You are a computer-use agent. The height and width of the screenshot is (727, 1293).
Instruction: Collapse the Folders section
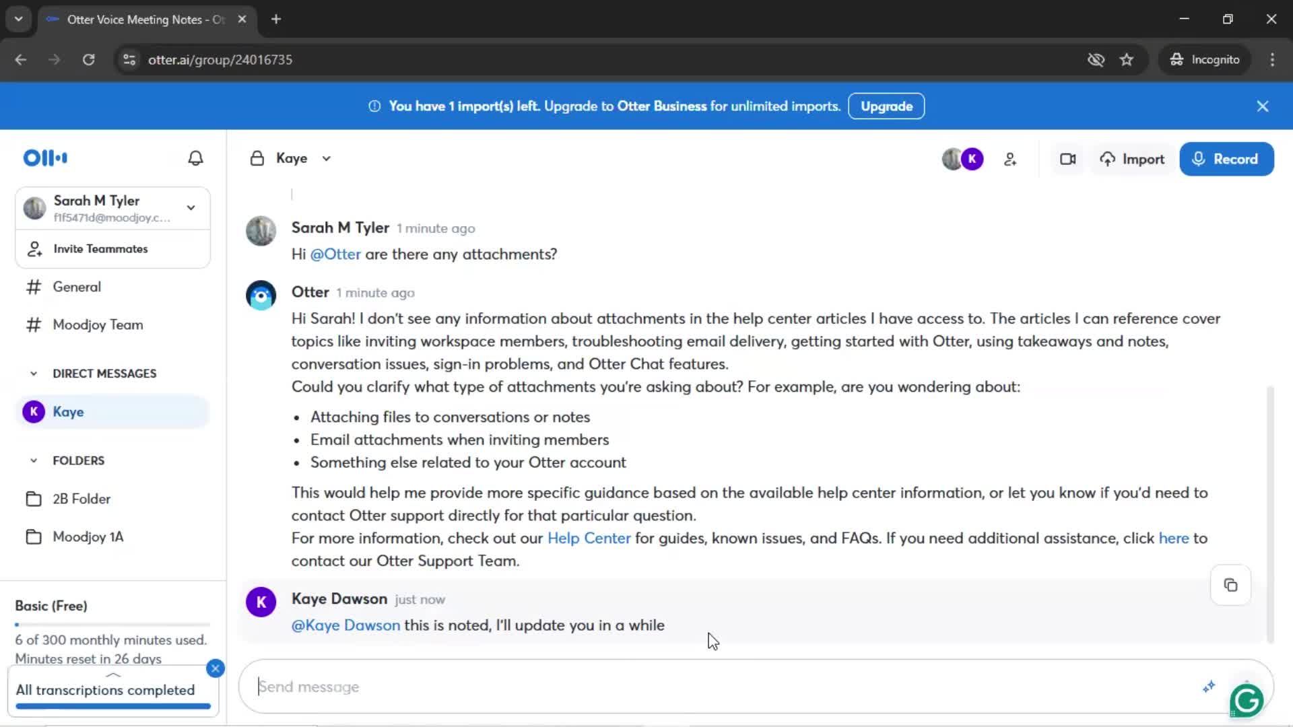[34, 461]
